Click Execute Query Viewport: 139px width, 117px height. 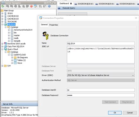pos(69,8)
